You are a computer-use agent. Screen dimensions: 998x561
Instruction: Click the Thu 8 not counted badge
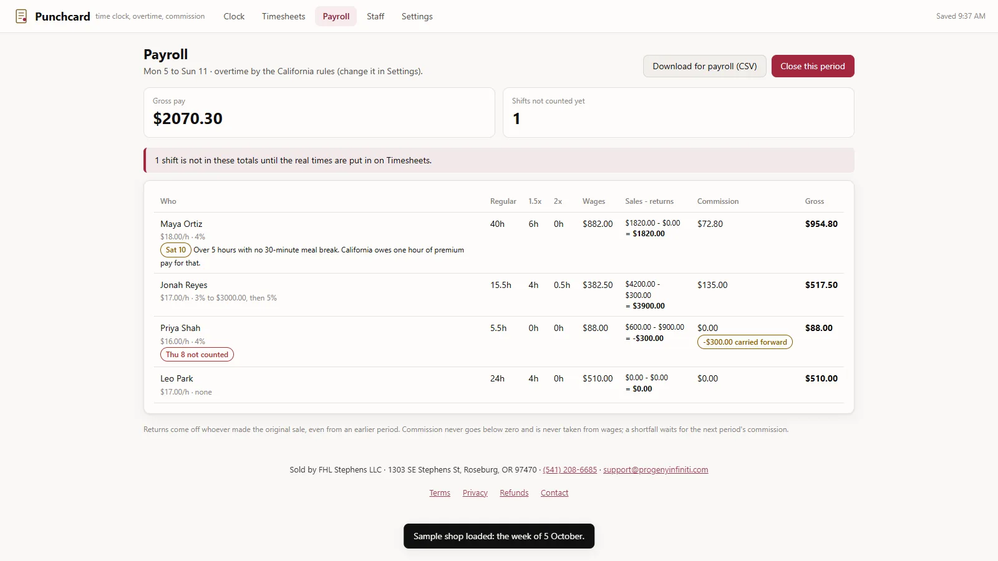click(197, 355)
